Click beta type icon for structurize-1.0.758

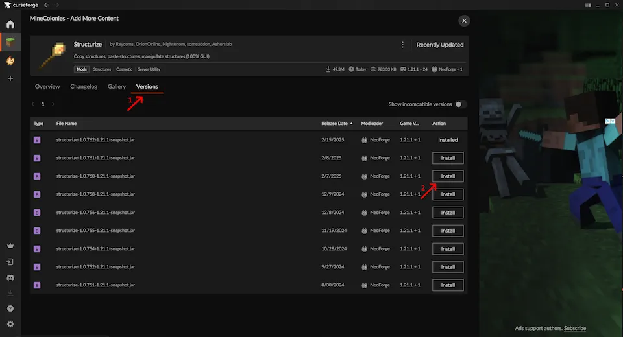tap(37, 194)
